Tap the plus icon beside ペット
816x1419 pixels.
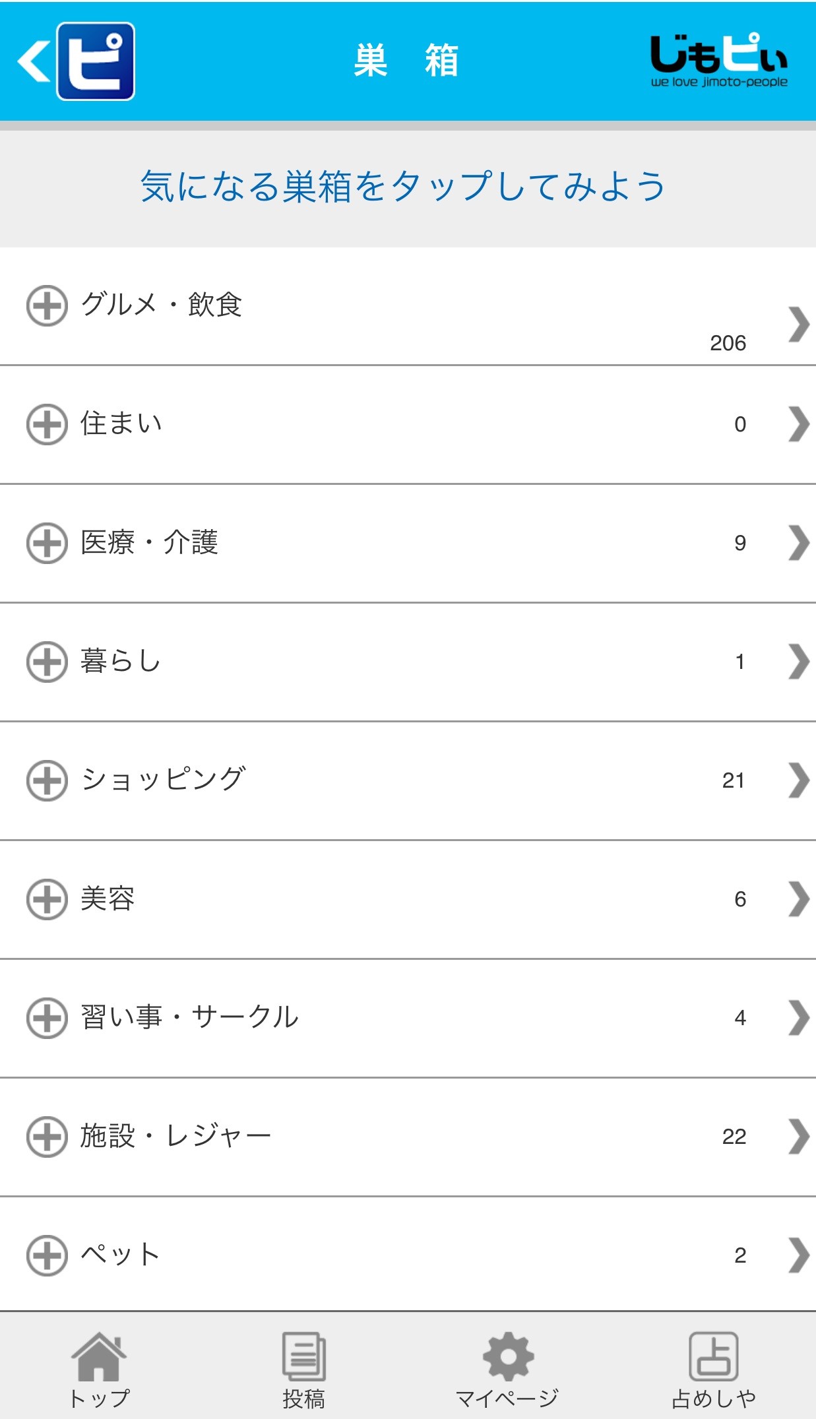(47, 1255)
